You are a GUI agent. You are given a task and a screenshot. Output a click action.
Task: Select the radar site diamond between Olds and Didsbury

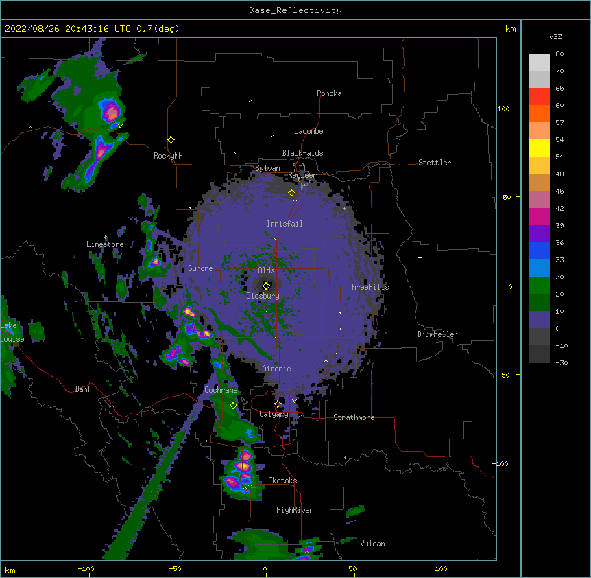(x=267, y=286)
